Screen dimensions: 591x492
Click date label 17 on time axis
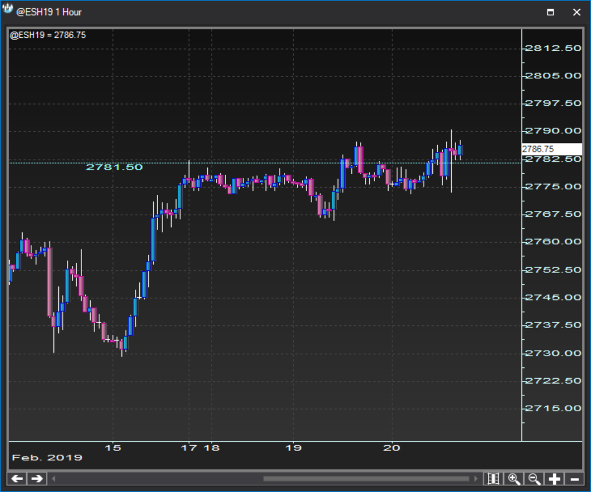(x=189, y=448)
